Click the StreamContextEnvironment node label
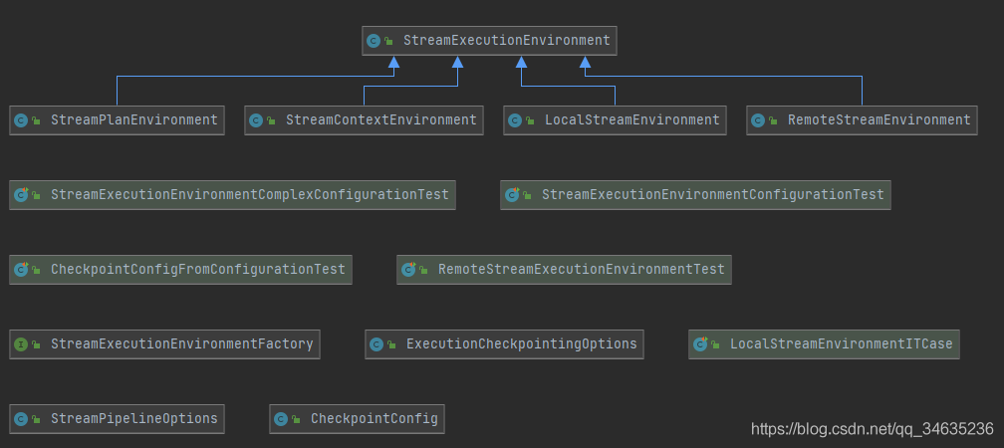Screen dimensions: 1004x448 tap(380, 120)
